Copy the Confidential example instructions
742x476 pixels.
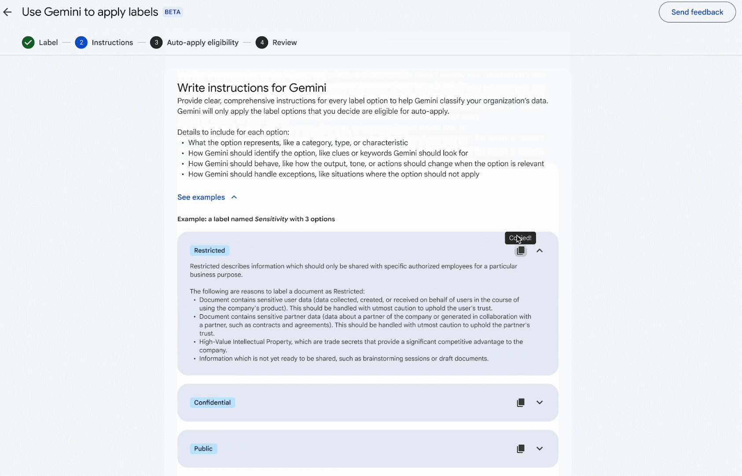(521, 403)
